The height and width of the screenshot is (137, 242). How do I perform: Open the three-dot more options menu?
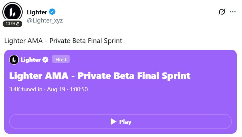[232, 12]
